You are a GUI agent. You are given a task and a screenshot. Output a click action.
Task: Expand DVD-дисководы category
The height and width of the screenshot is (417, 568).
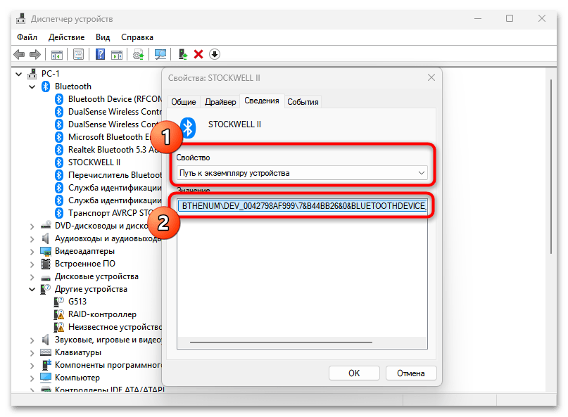[x=32, y=226]
